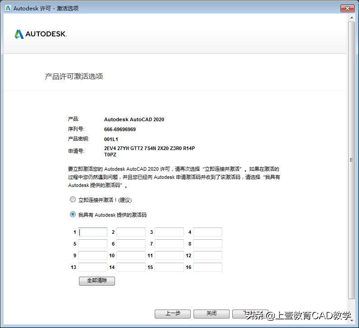Click activation code field 15
Image resolution: width=359 pixels, height=328 pixels.
pyautogui.click(x=169, y=267)
